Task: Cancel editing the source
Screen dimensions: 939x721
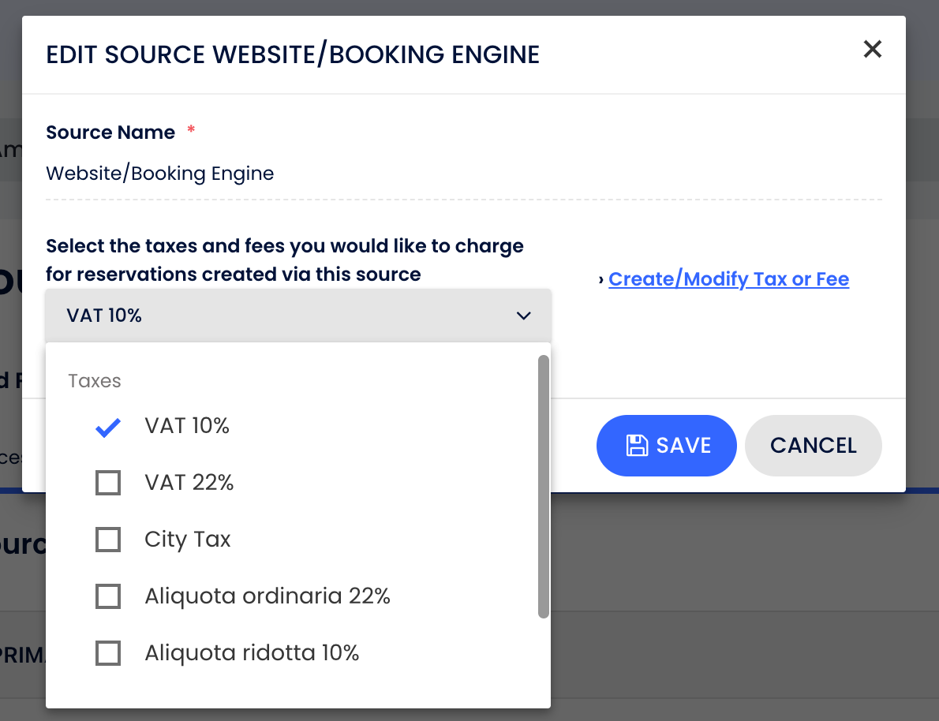Action: click(813, 446)
